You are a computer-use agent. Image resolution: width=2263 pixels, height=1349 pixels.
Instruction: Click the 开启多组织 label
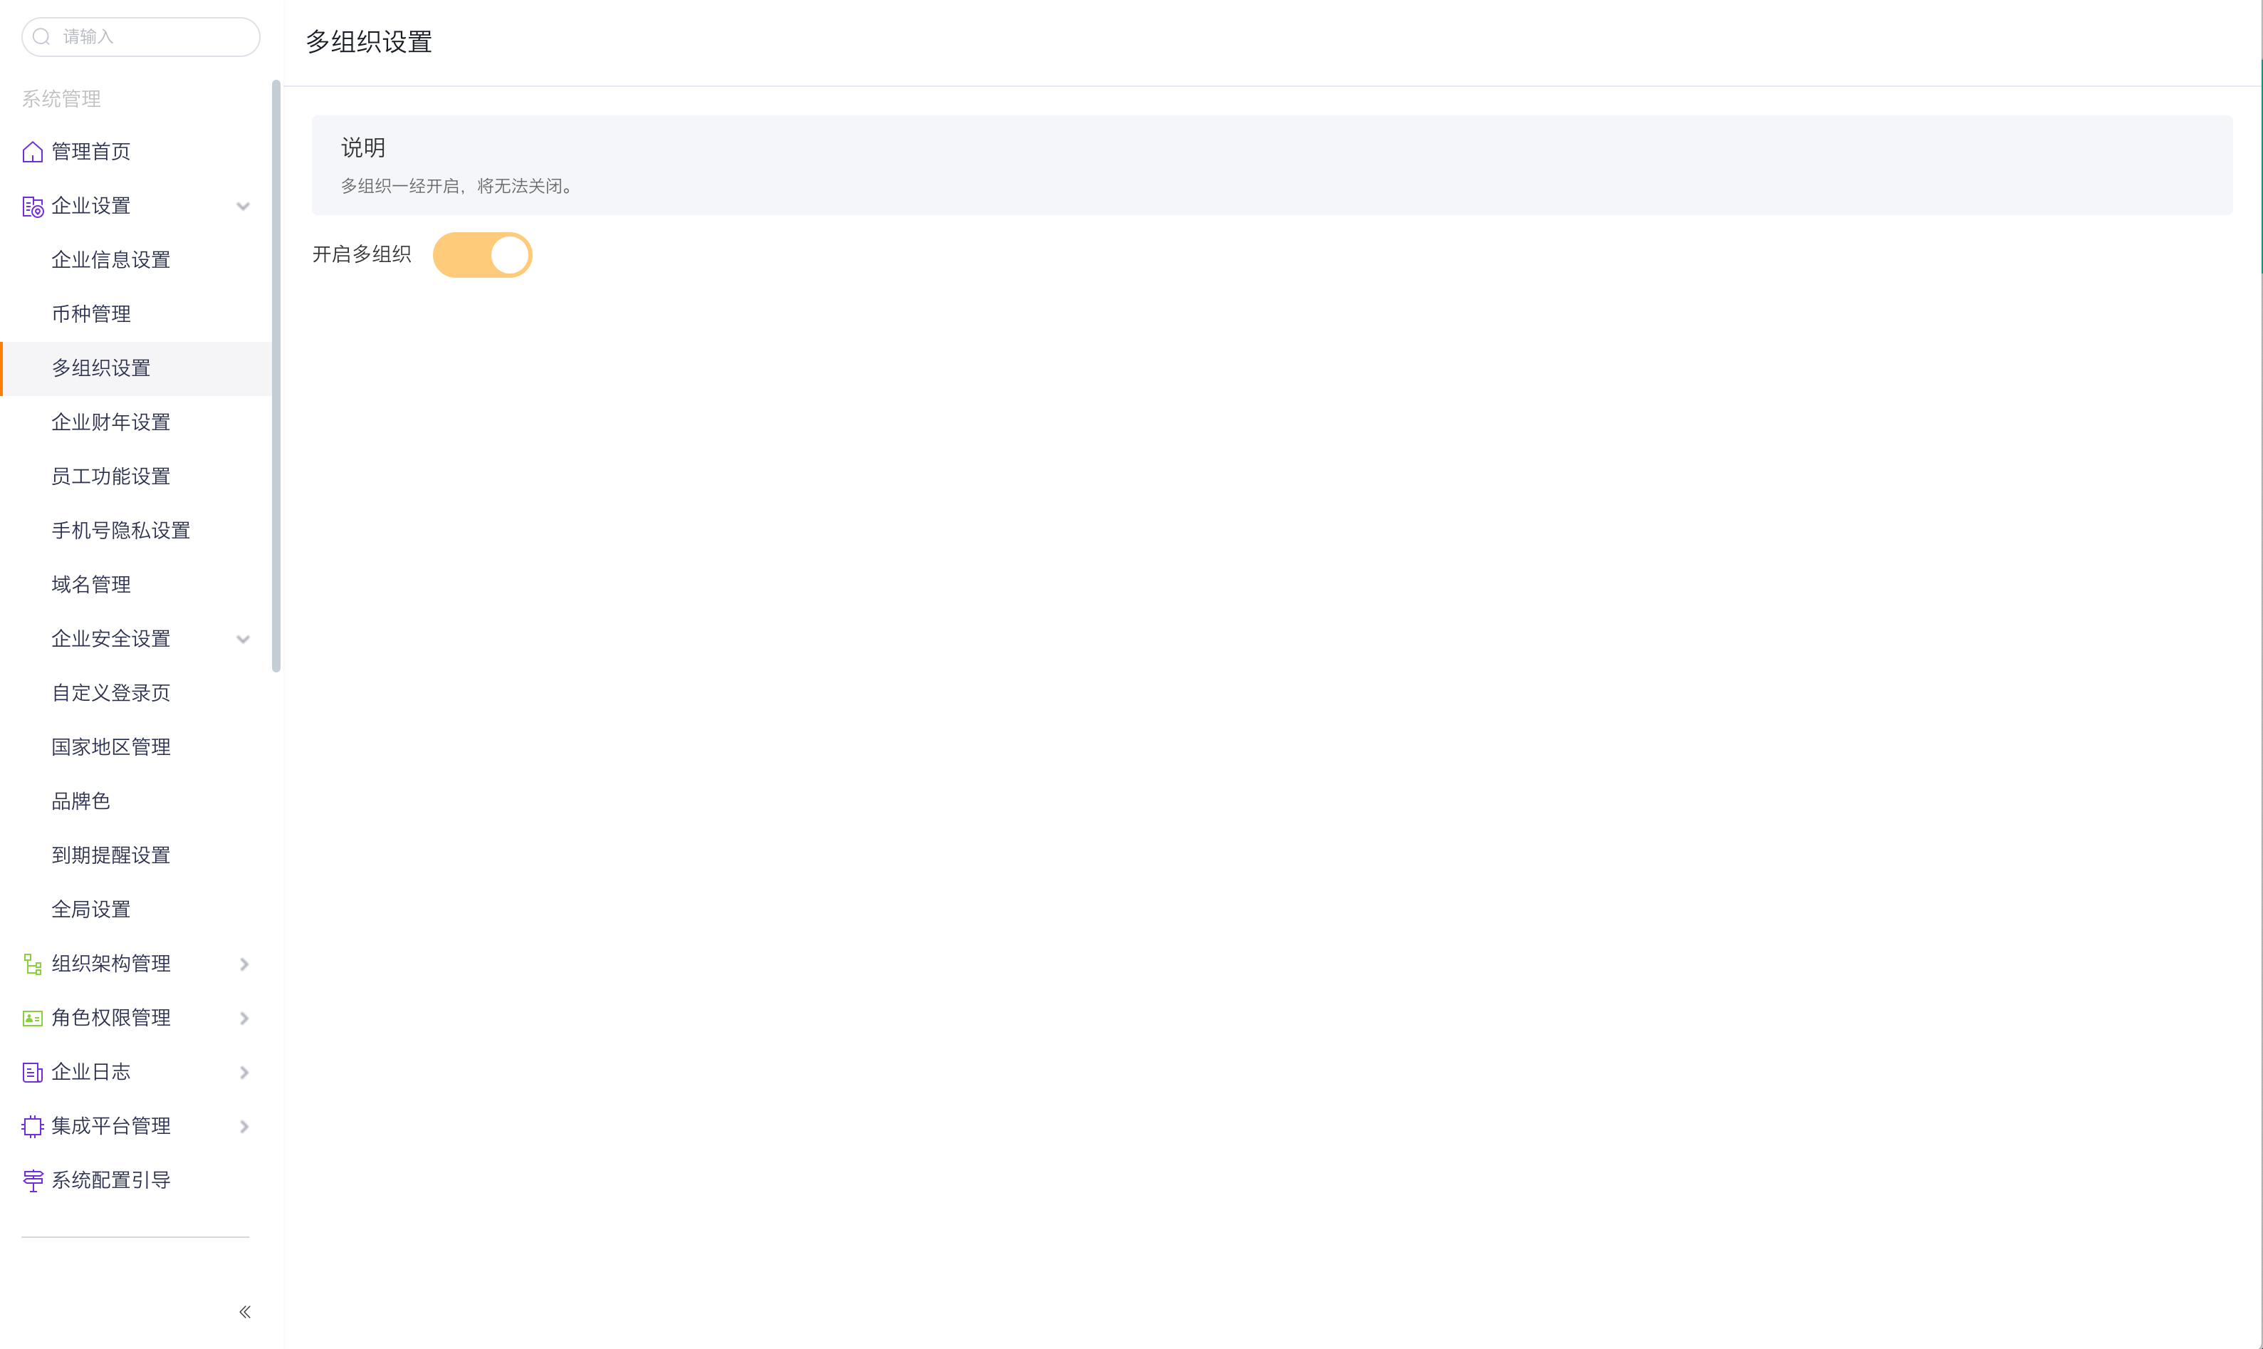362,254
